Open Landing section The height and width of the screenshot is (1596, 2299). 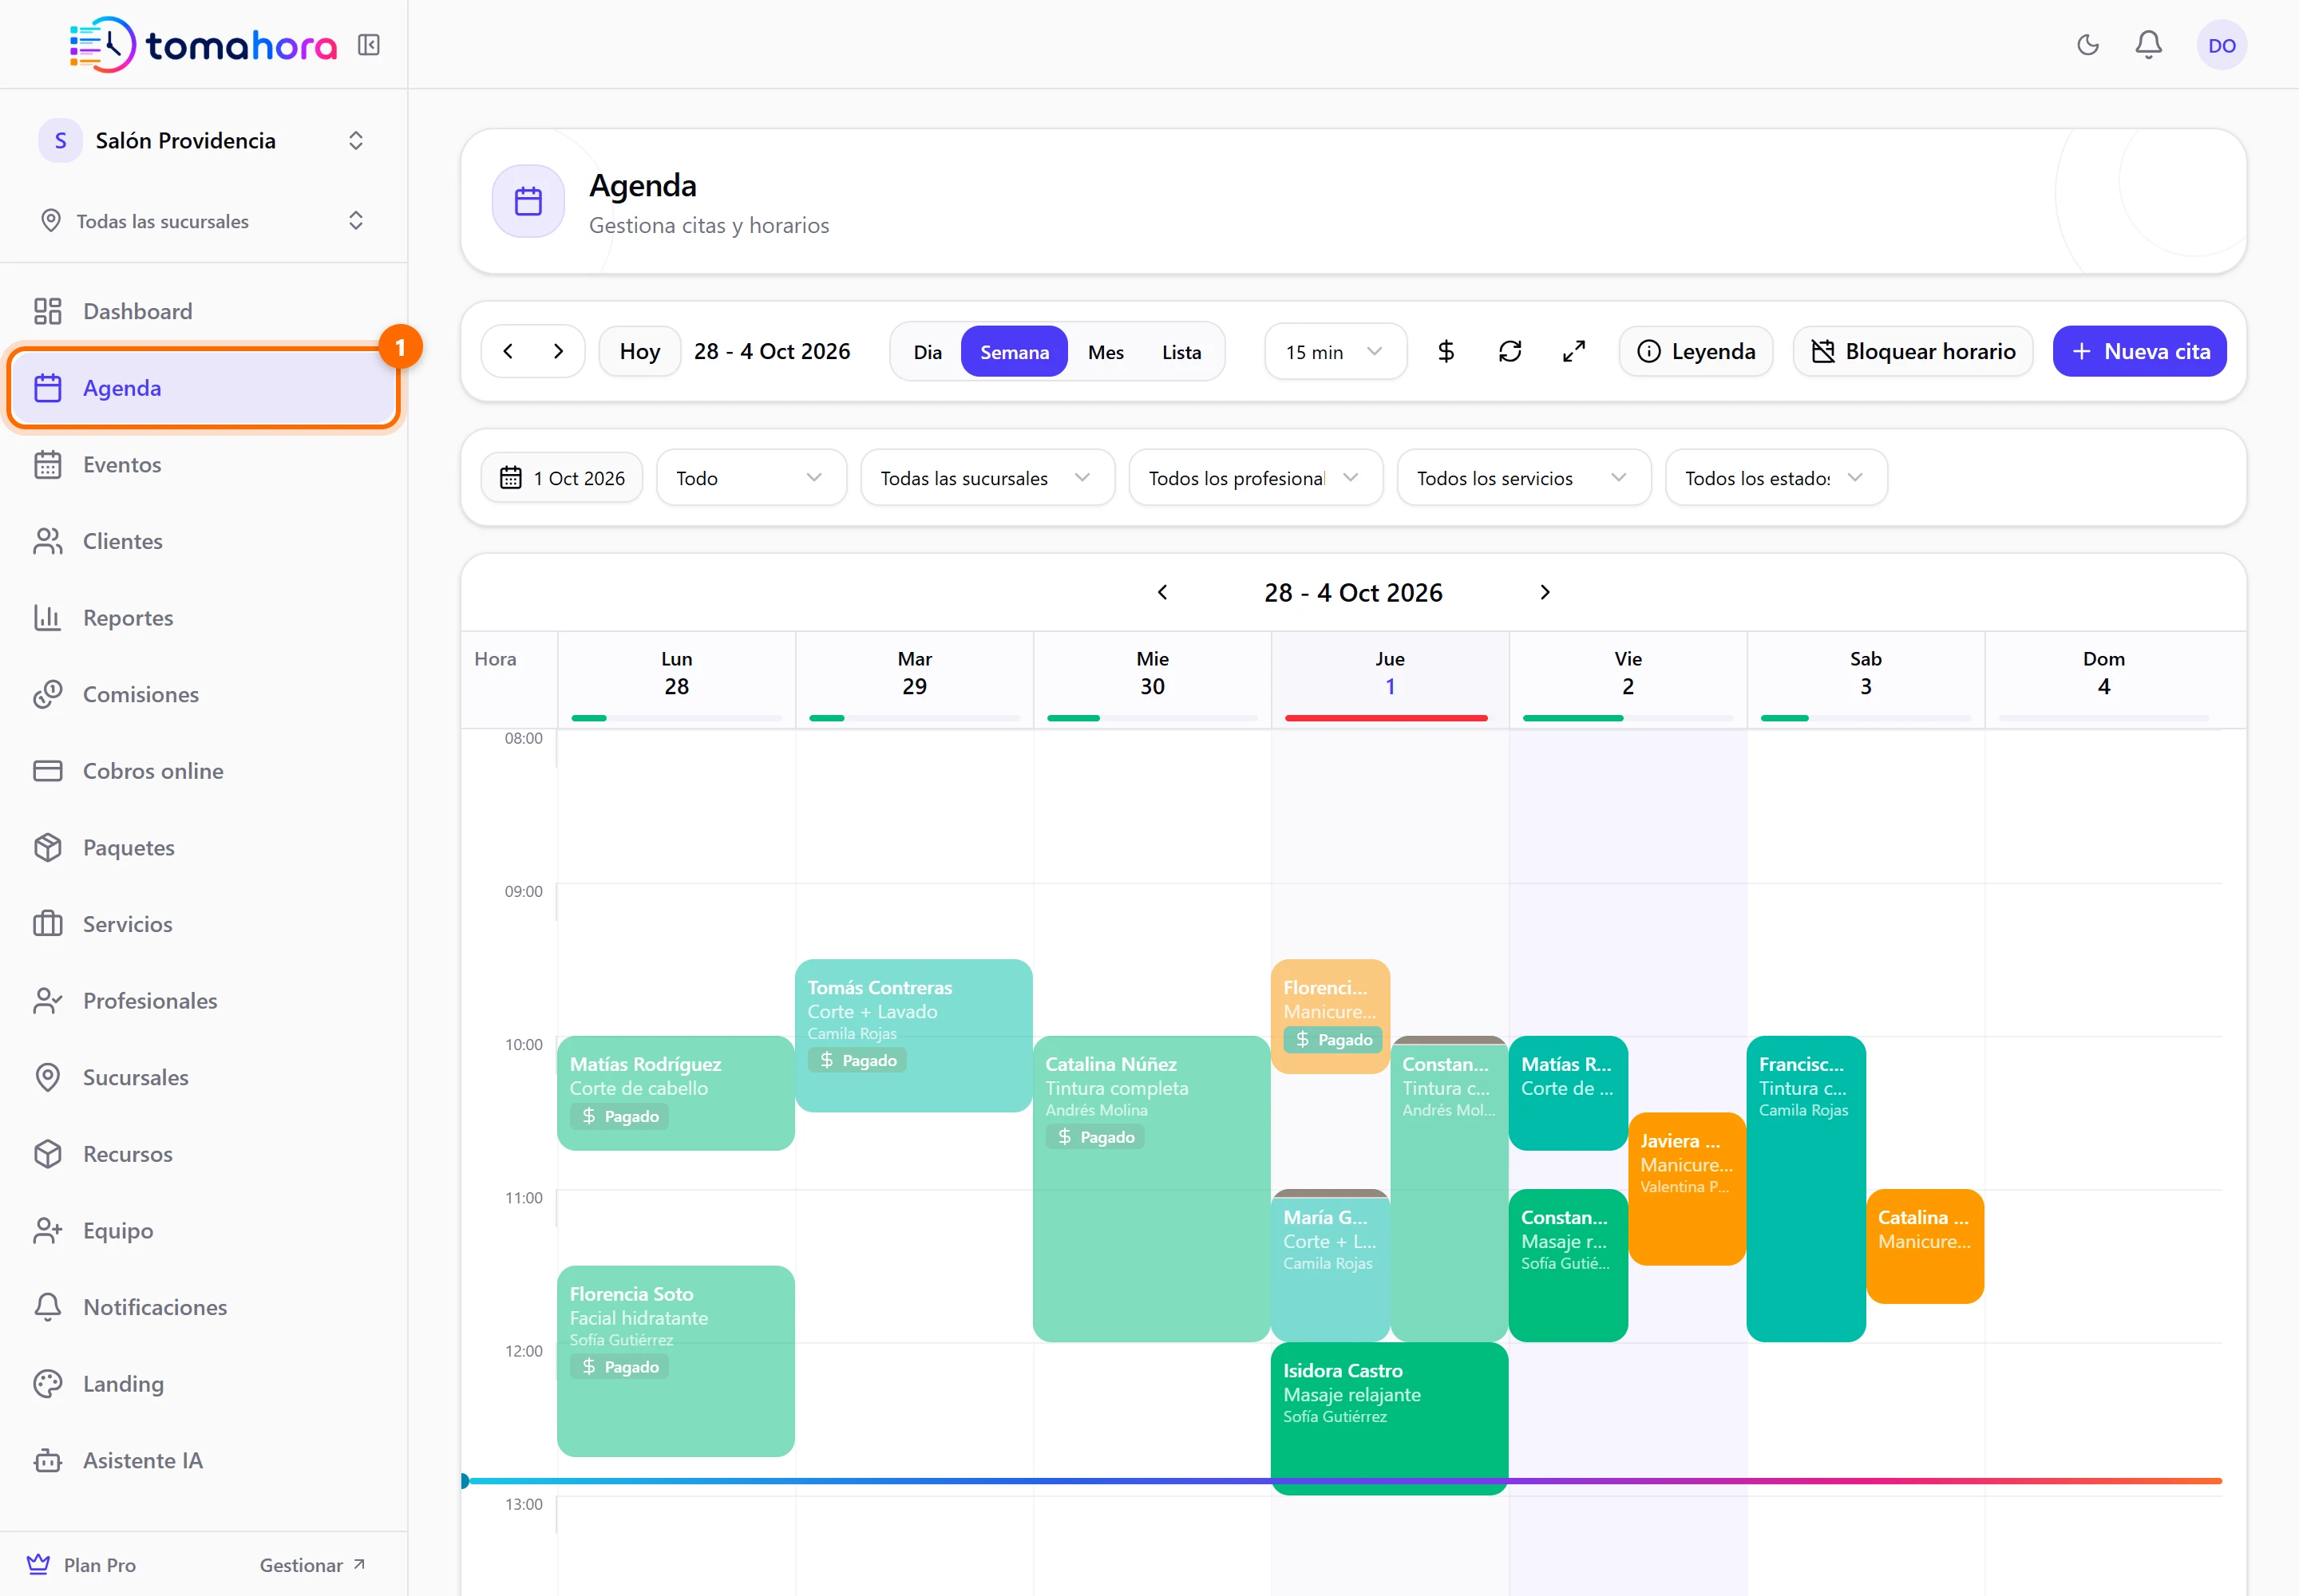tap(204, 1384)
